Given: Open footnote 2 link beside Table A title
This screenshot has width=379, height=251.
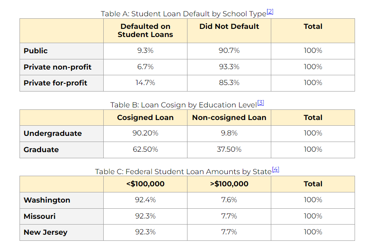Looking at the screenshot, I should (270, 12).
